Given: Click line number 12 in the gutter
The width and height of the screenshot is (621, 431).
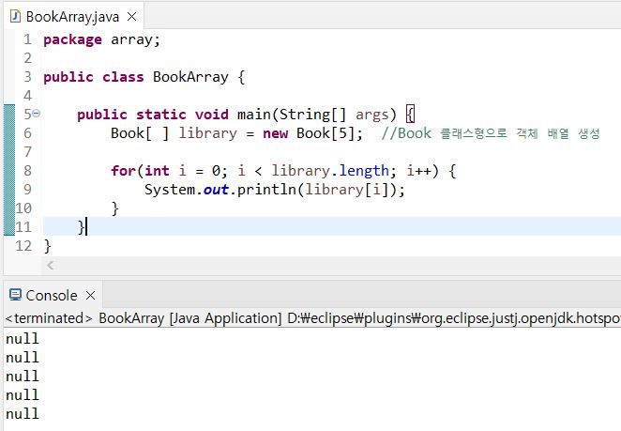Looking at the screenshot, I should pos(23,246).
